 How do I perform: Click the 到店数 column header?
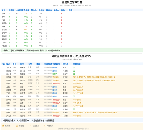tap(11, 10)
